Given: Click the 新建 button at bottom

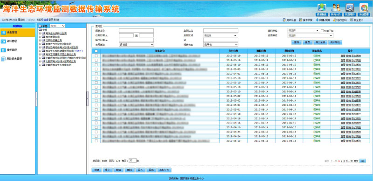Looking at the screenshot, I should (x=97, y=170).
